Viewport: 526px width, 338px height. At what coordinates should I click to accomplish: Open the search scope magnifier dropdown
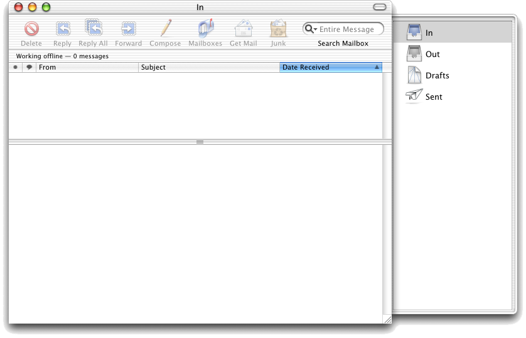click(311, 29)
